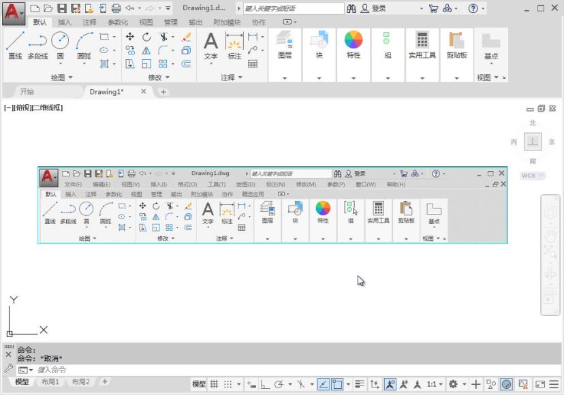Expand the 绘图 panel title in main ribbon

tap(61, 78)
